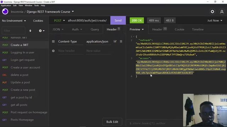Open the Login get request item
Viewport: 227px width, 127px height.
(x=24, y=60)
